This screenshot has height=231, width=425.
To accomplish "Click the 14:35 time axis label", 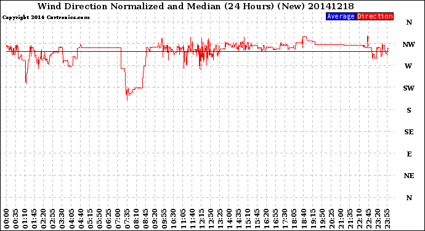I will pyautogui.click(x=238, y=219).
